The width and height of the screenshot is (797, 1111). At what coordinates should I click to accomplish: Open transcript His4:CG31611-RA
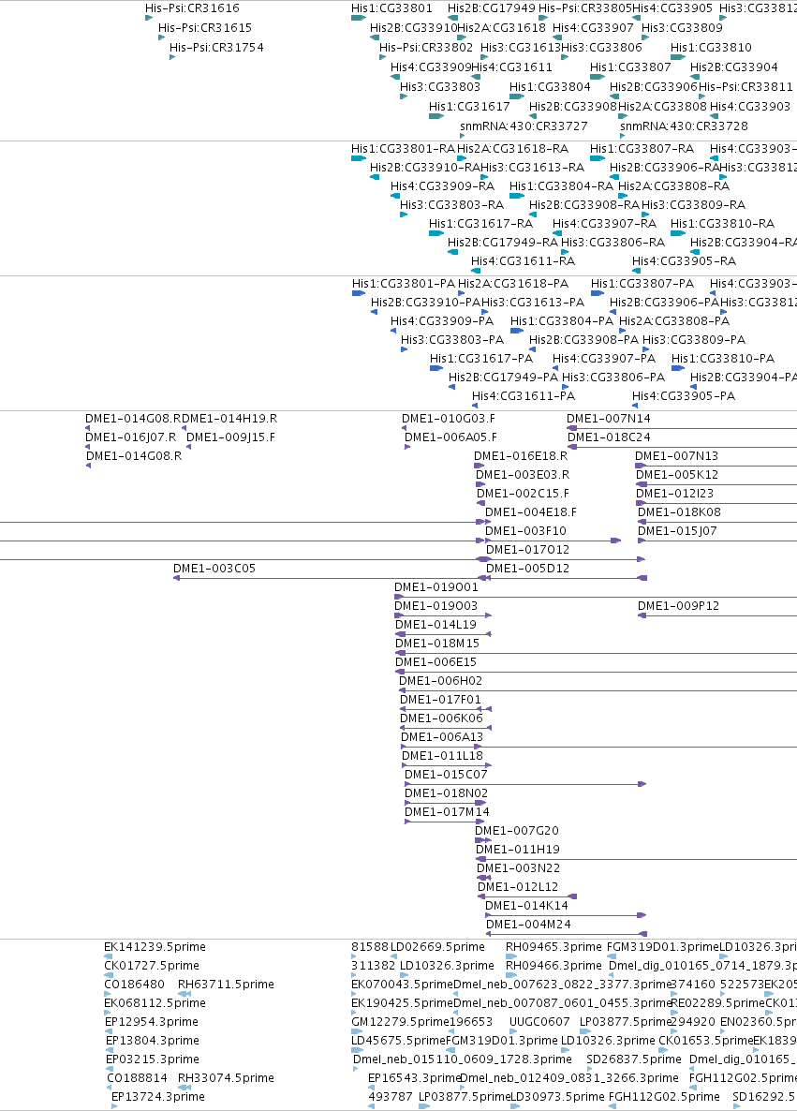tap(522, 261)
